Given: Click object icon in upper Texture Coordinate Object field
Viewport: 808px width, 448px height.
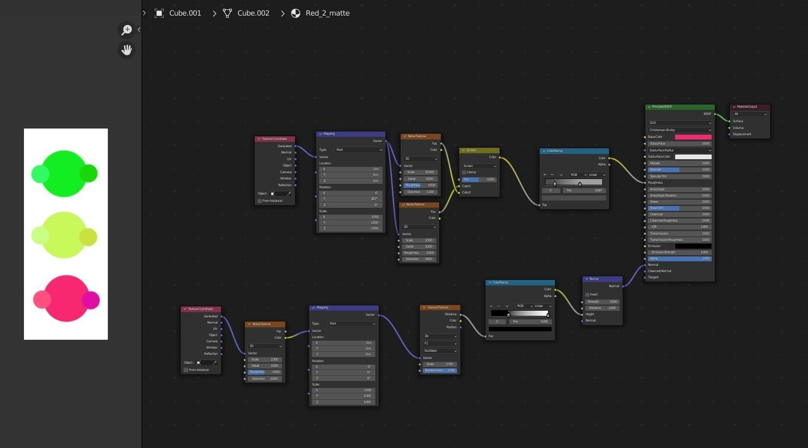Looking at the screenshot, I should (272, 194).
